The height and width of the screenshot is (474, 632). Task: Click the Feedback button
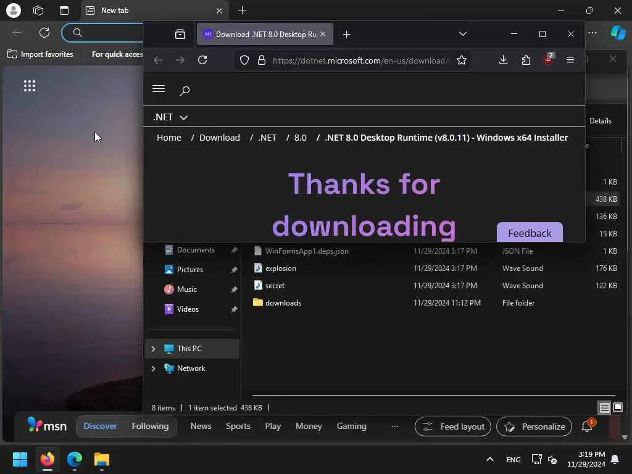click(530, 233)
